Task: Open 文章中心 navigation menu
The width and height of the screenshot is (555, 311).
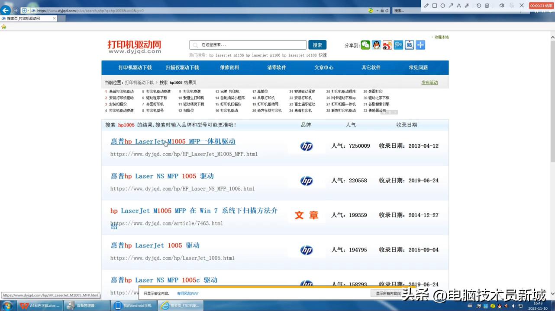Action: click(324, 67)
